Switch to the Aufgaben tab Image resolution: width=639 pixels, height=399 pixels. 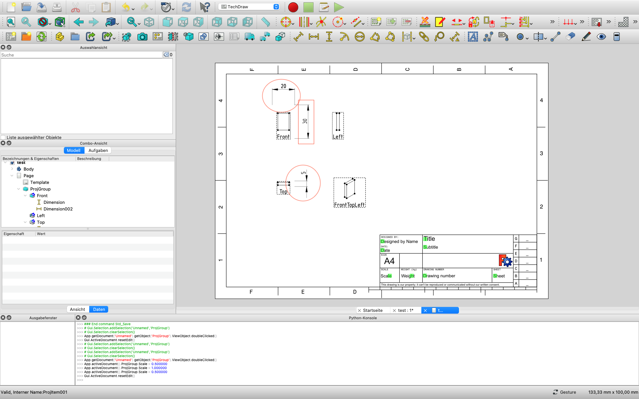[98, 150]
